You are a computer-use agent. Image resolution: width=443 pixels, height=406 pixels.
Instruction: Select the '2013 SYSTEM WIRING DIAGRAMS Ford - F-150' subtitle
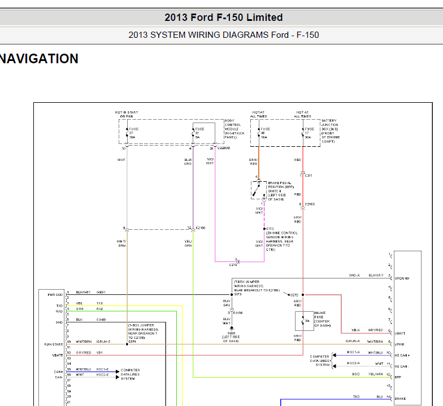224,35
